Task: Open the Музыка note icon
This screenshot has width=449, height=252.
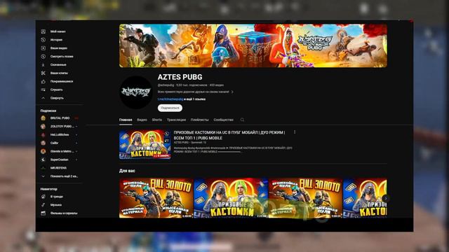Action: (x=43, y=205)
